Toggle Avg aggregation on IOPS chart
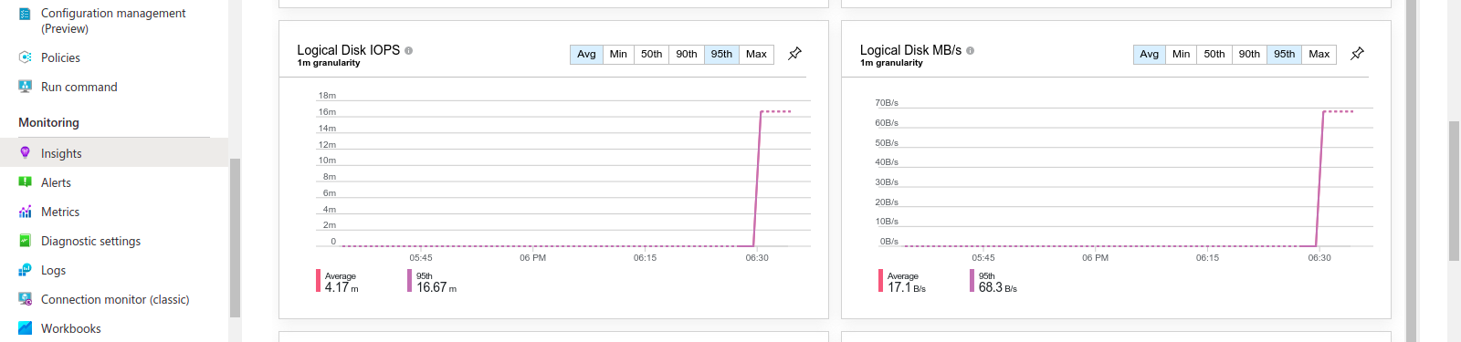The height and width of the screenshot is (342, 1461). (586, 55)
